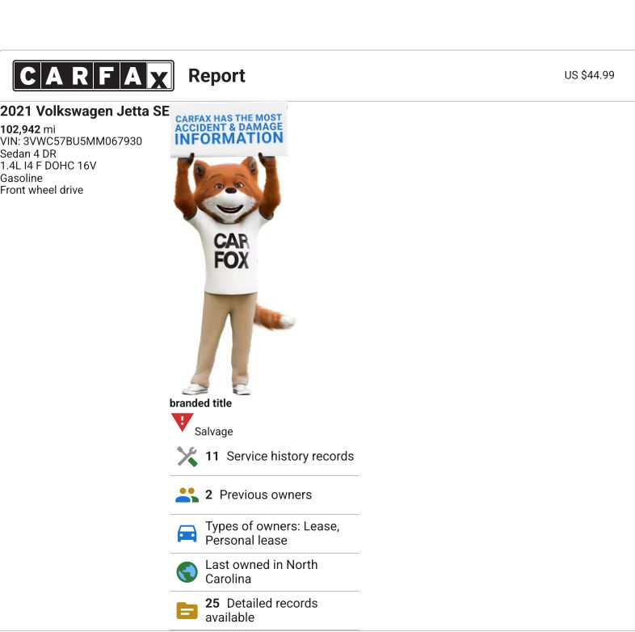The width and height of the screenshot is (635, 632).
Task: Click the Sedan 4 DR body type
Action: click(28, 154)
